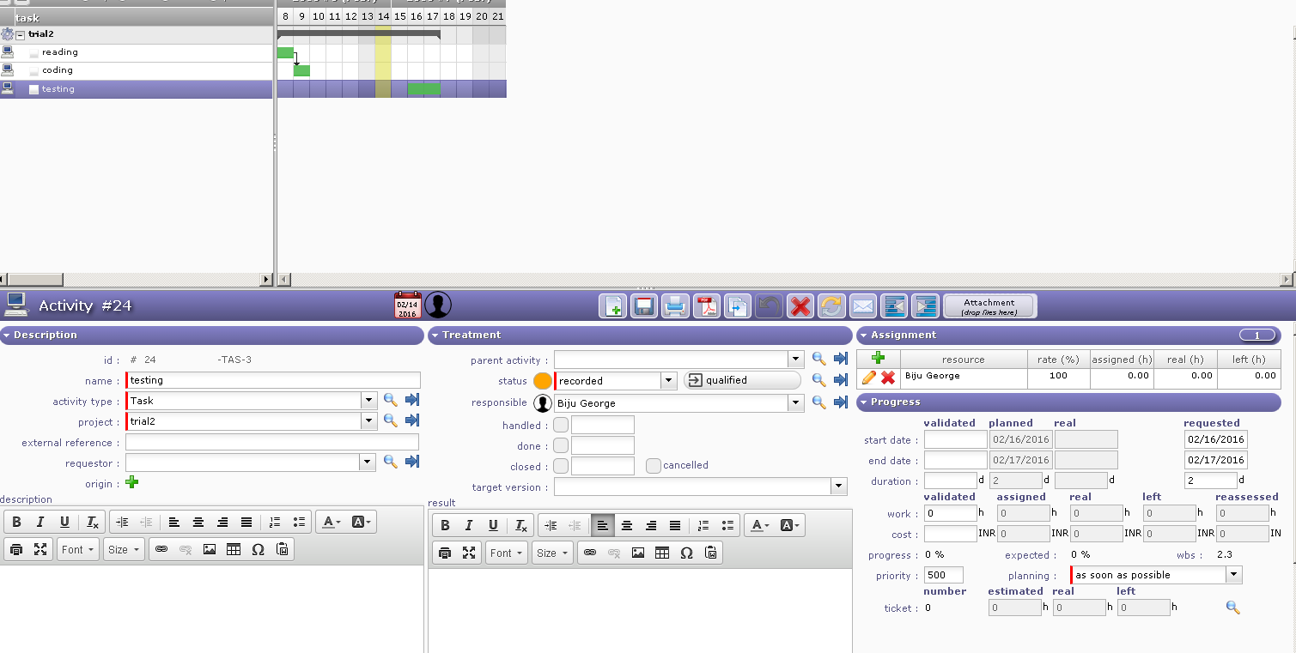Collapse the trial2 project in the task tree
Image resolution: width=1296 pixels, height=653 pixels.
pos(21,35)
